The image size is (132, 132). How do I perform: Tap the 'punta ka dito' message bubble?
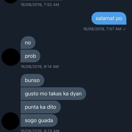40,107
